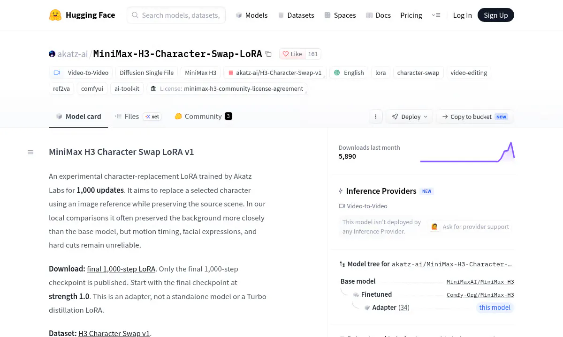563x337 pixels.
Task: Click the comfyui tag
Action: pos(92,88)
